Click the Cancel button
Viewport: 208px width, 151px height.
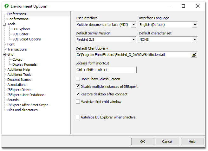click(167, 142)
